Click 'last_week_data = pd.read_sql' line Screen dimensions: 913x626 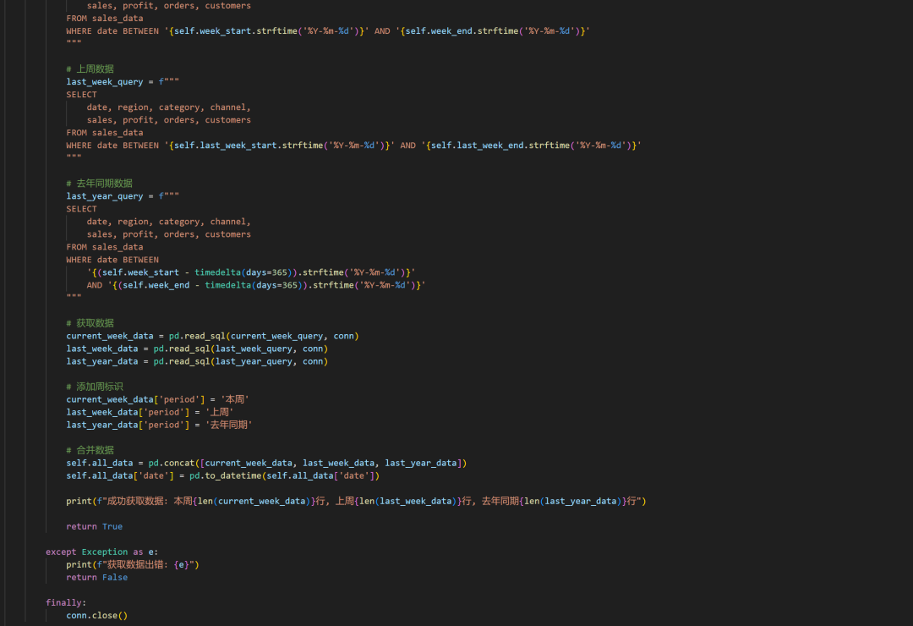[197, 349]
